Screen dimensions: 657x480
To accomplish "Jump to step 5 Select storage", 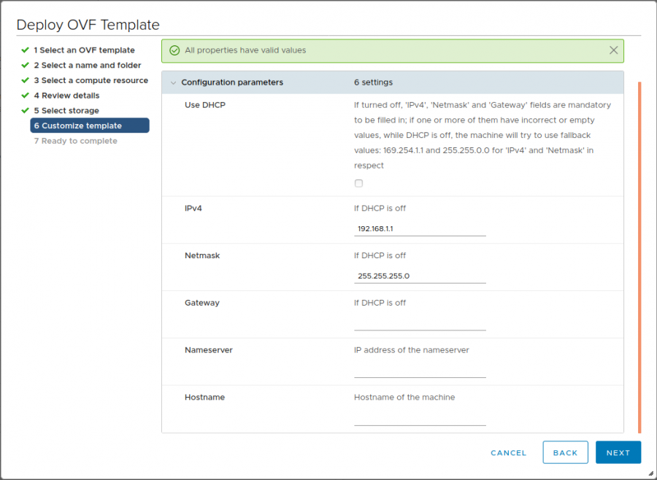I will [66, 111].
